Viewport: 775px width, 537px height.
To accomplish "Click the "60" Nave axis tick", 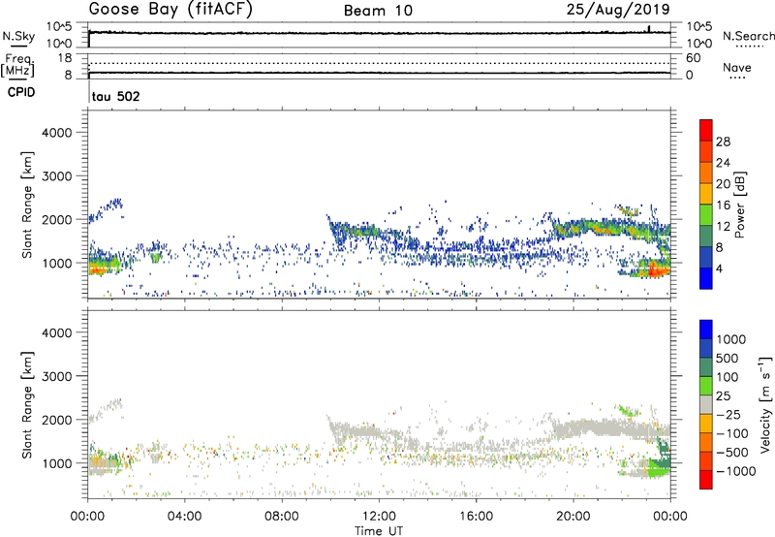I will click(x=693, y=58).
